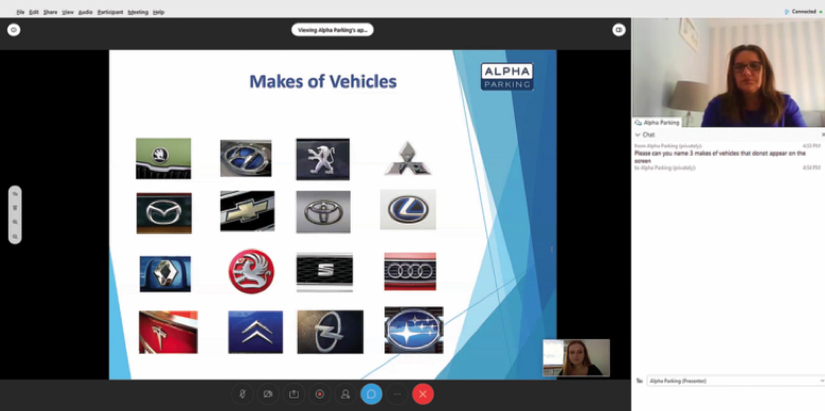Check the Connected status indicator

point(803,12)
